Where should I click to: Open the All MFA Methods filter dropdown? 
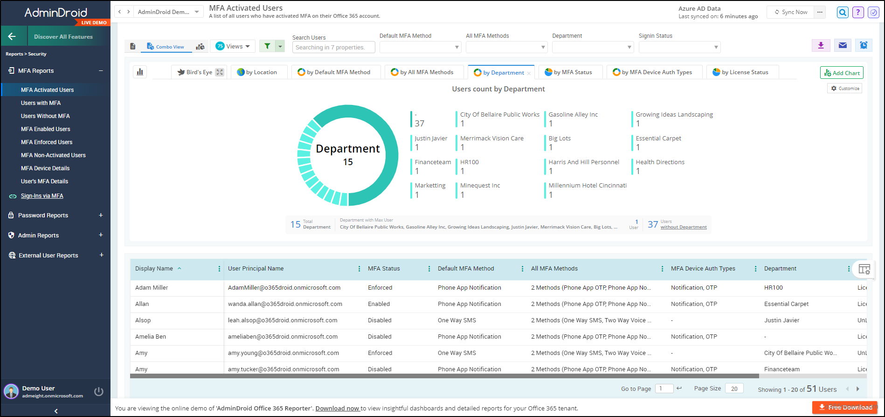pyautogui.click(x=506, y=47)
